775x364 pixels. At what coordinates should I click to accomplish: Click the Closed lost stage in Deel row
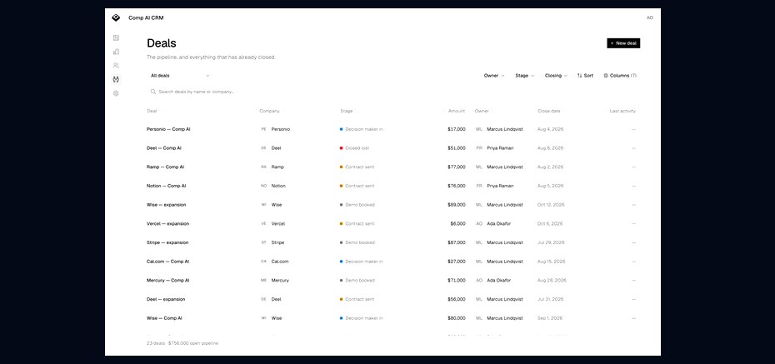354,148
